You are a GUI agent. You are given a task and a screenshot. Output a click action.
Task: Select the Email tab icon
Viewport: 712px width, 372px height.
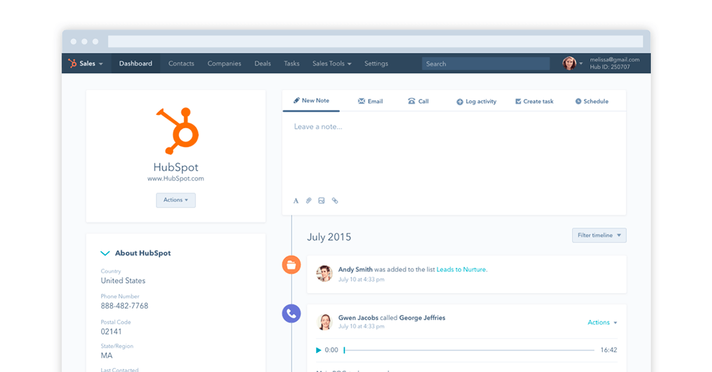coord(363,101)
